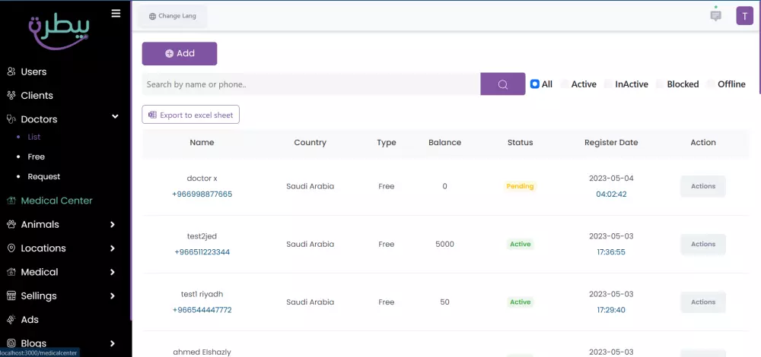Screen dimensions: 761x357
Task: Click the chat messages icon in header
Action: 715,15
